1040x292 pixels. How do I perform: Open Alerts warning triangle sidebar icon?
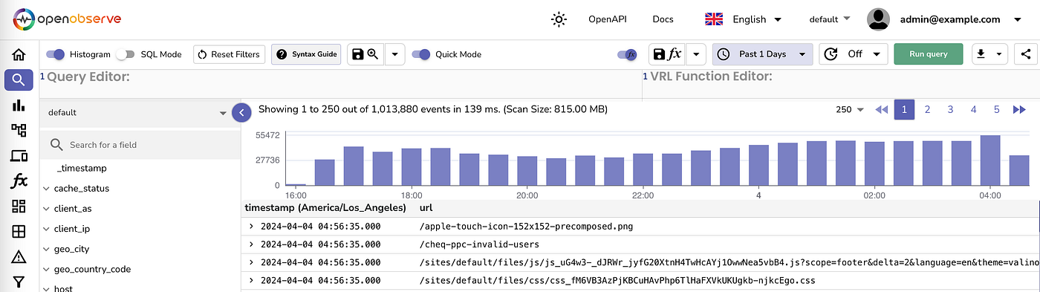pyautogui.click(x=19, y=257)
